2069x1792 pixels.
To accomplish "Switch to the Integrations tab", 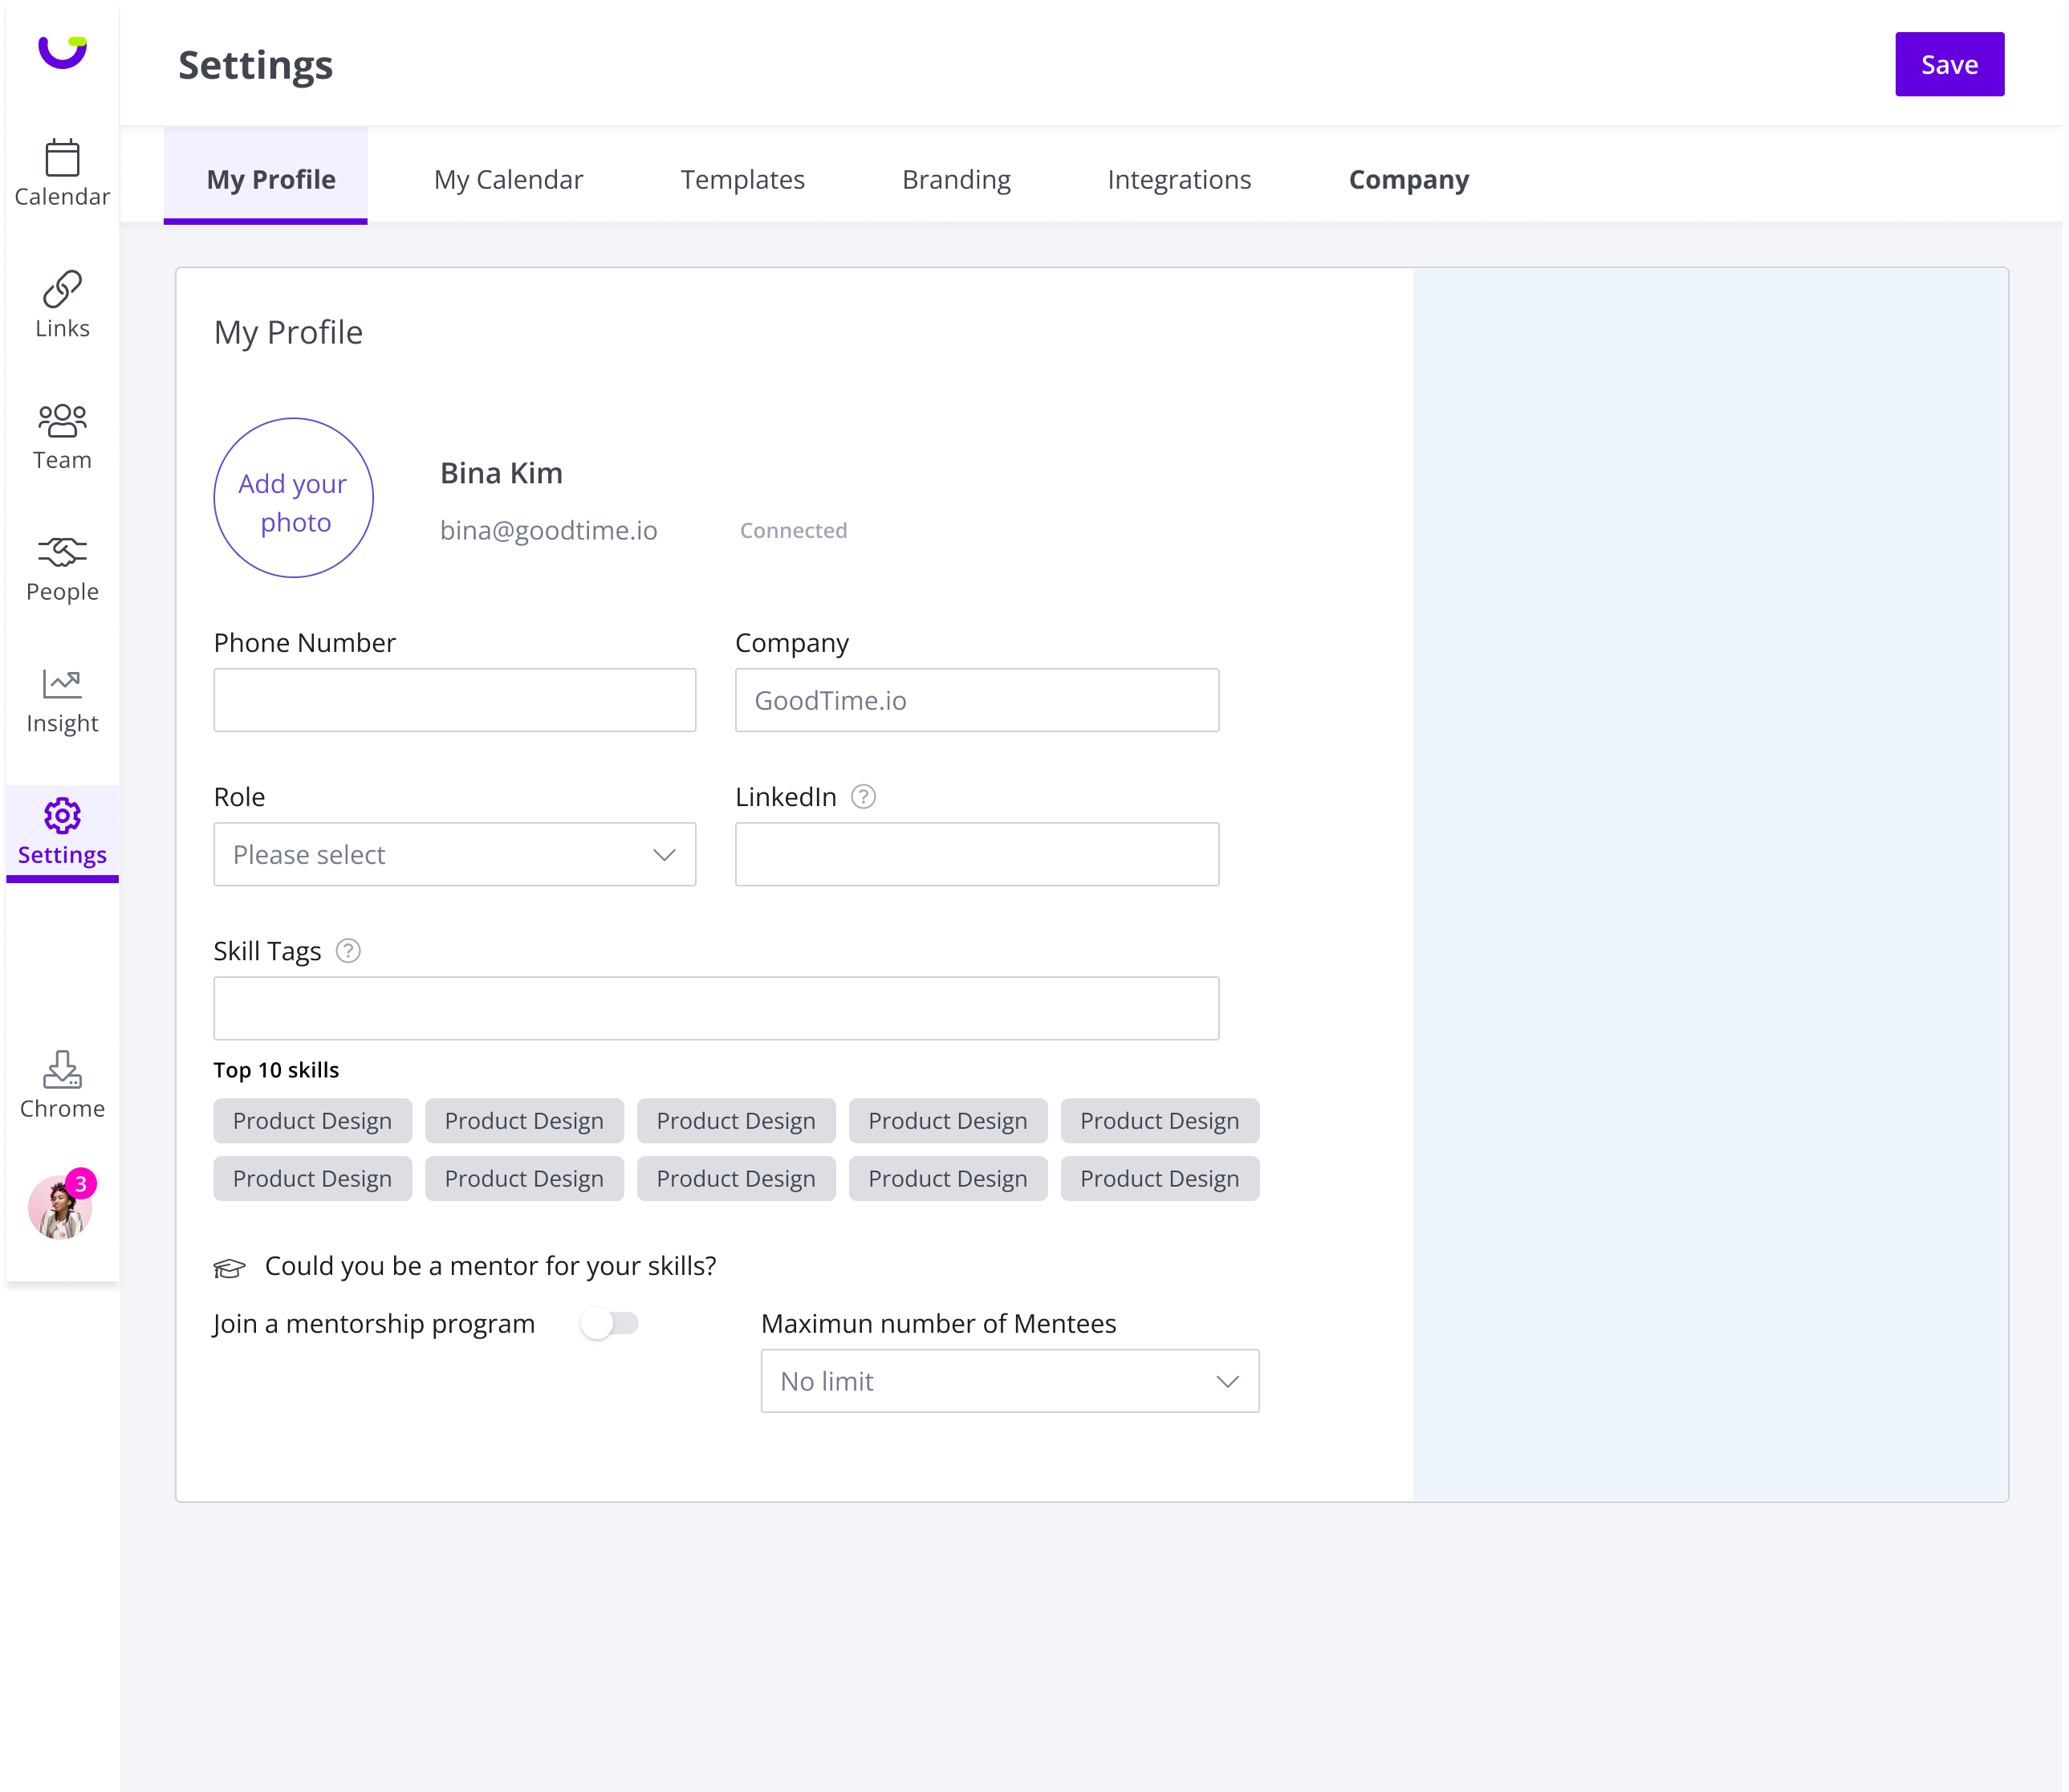I will click(1178, 180).
